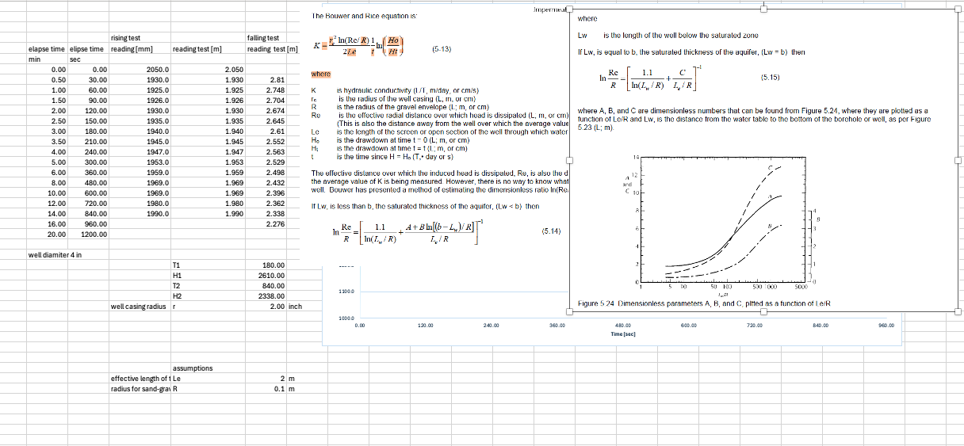964x446 pixels.
Task: Click the "well diamiter 4 in" cell
Action: tap(55, 255)
